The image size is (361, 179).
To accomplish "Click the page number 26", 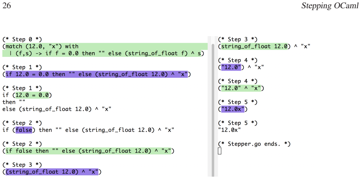I will [x=7, y=6].
